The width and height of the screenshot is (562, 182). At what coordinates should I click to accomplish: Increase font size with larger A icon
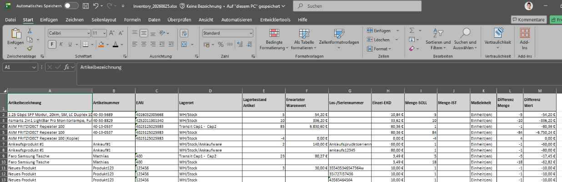coord(112,33)
